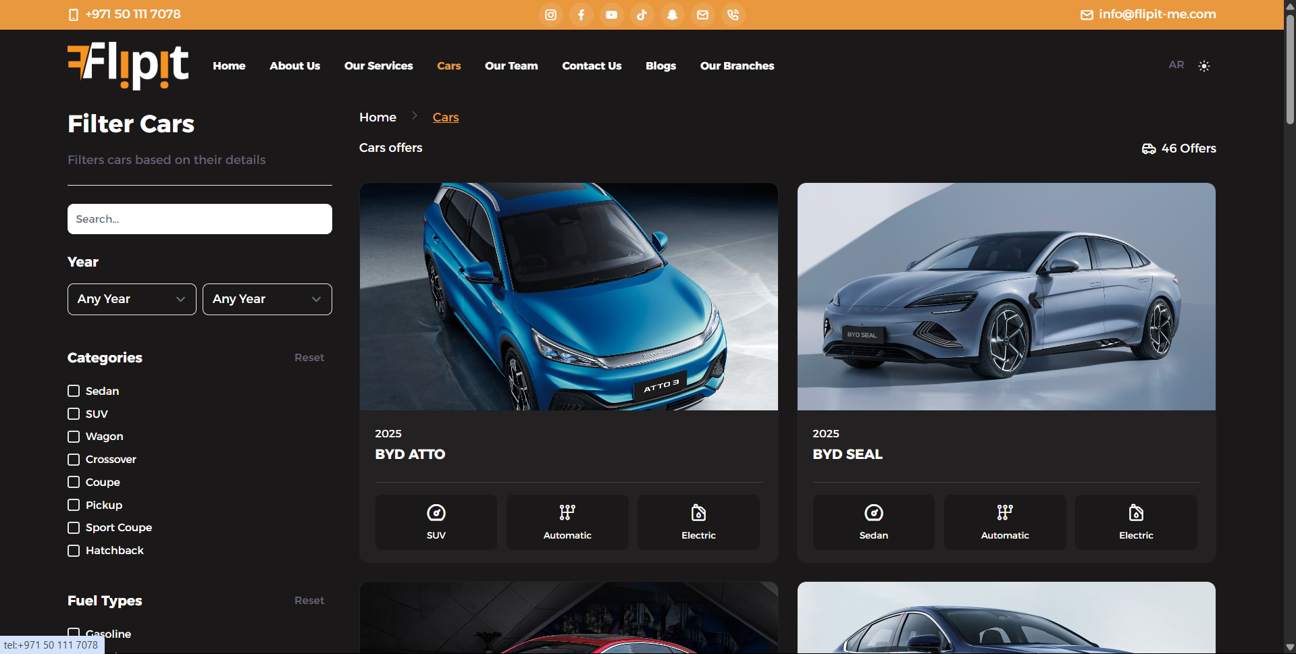Open the YouTube social icon
This screenshot has height=654, width=1296.
[611, 15]
